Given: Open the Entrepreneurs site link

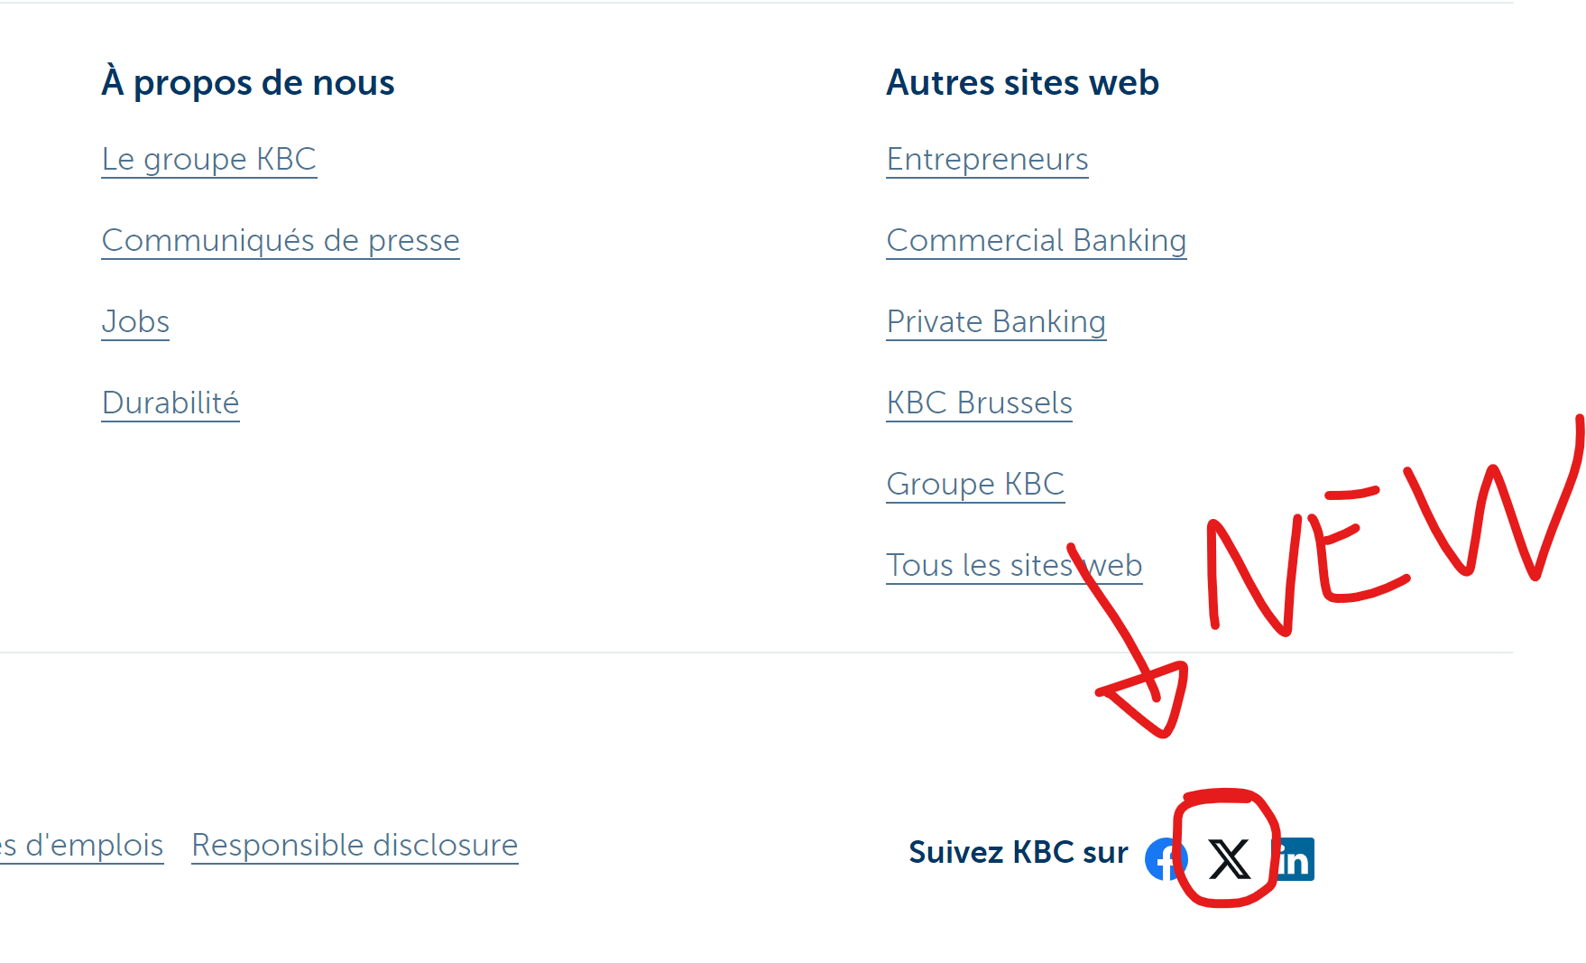Looking at the screenshot, I should tap(987, 160).
